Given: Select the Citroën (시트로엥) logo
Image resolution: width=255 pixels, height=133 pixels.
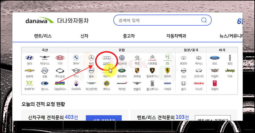Looking at the screenshot, I should (152, 58).
